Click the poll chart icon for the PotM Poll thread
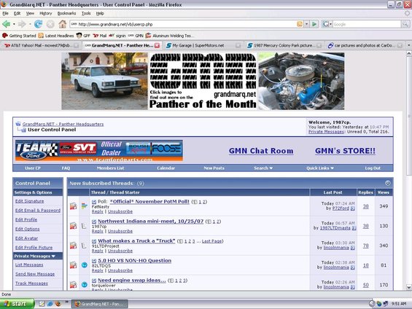412x309 pixels. coord(85,206)
